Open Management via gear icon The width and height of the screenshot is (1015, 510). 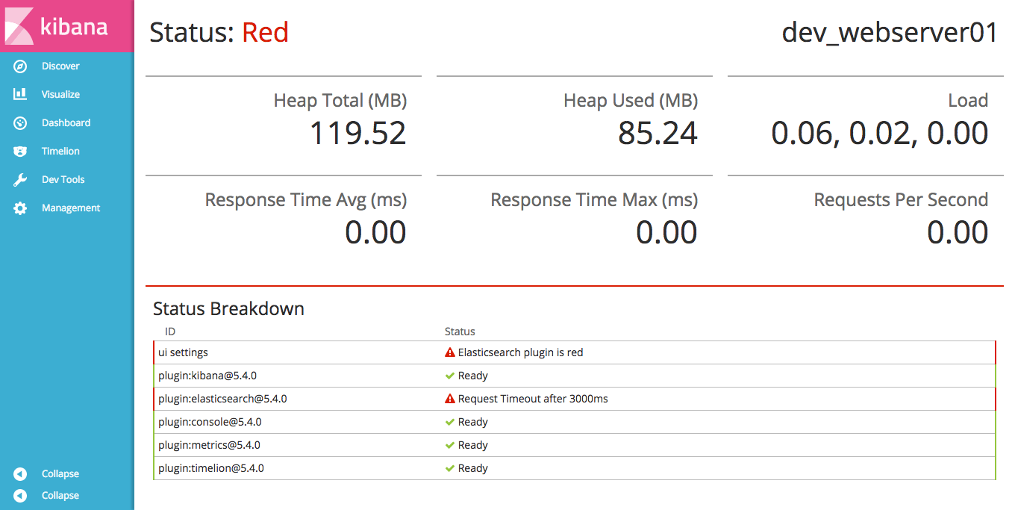(20, 208)
